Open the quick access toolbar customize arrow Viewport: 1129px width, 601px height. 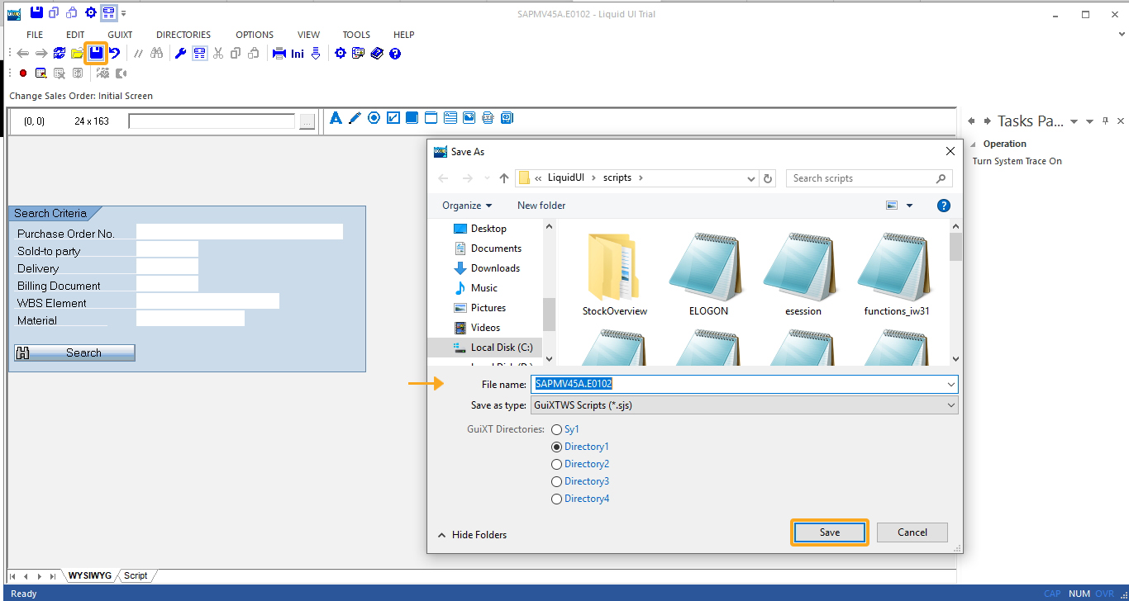123,13
